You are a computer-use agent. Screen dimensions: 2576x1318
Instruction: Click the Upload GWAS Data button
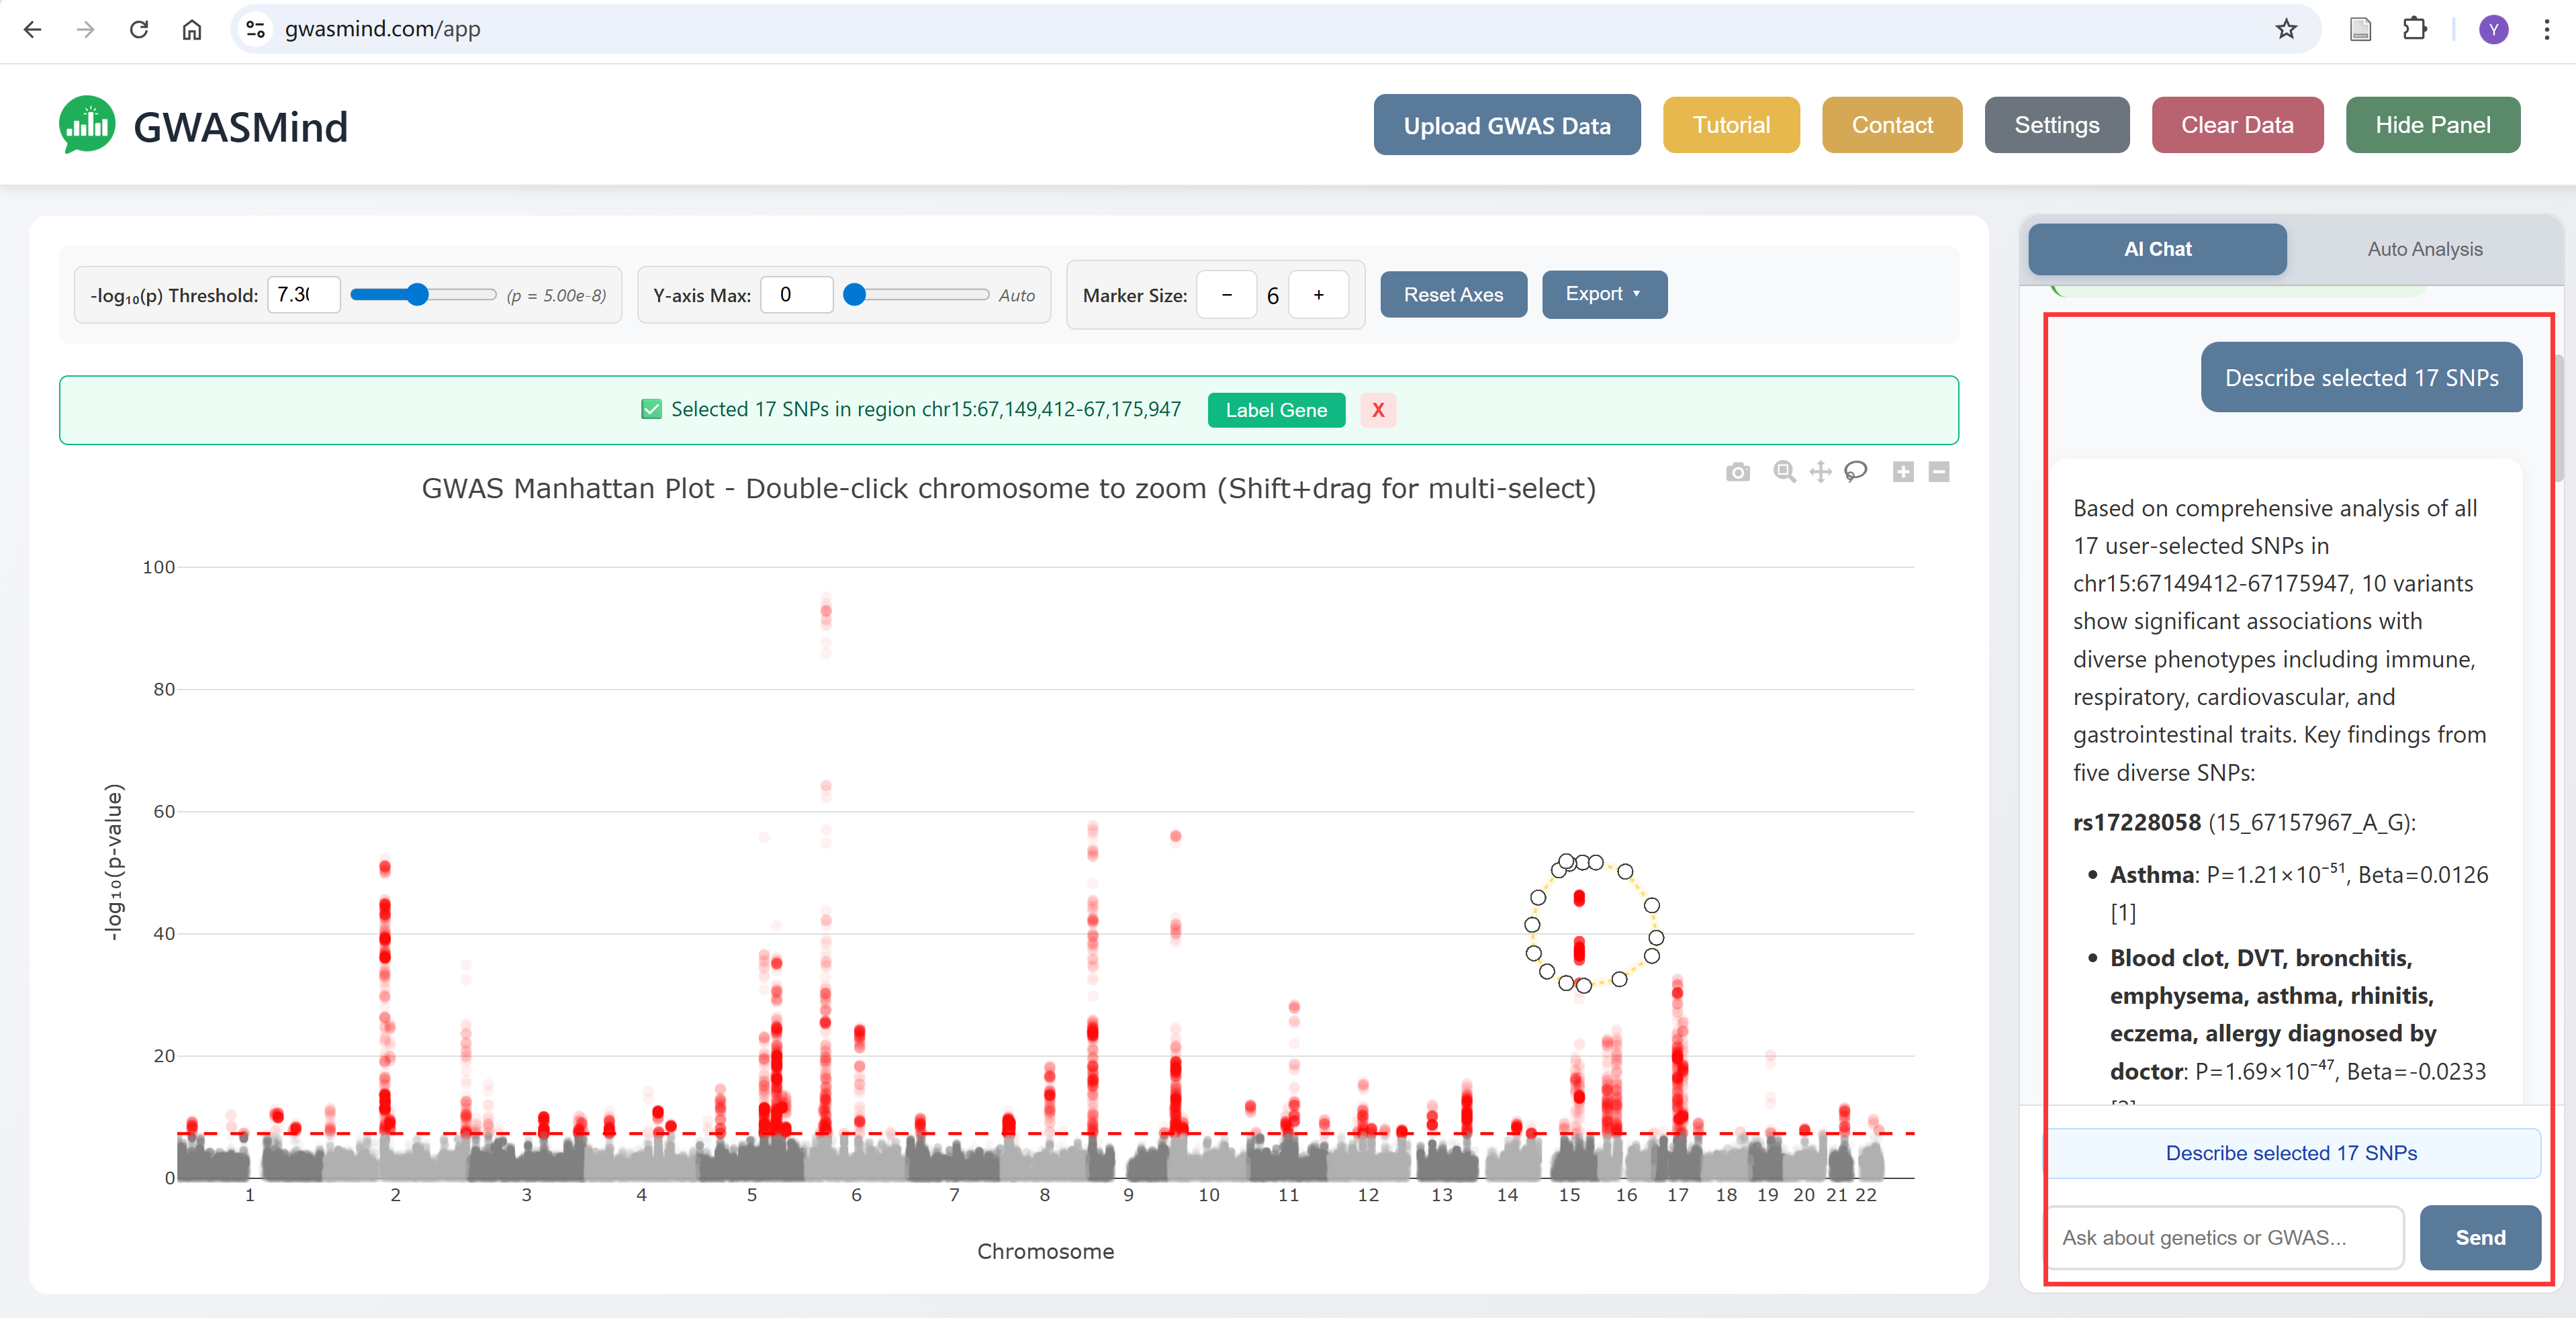pos(1506,125)
